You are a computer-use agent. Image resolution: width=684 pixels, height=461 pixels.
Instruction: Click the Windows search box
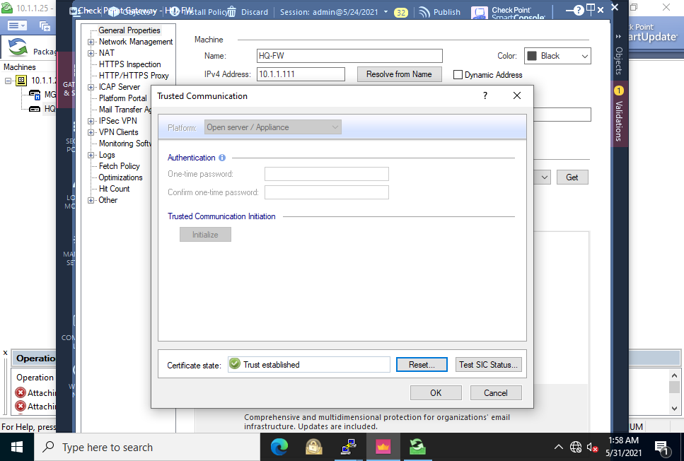click(147, 447)
